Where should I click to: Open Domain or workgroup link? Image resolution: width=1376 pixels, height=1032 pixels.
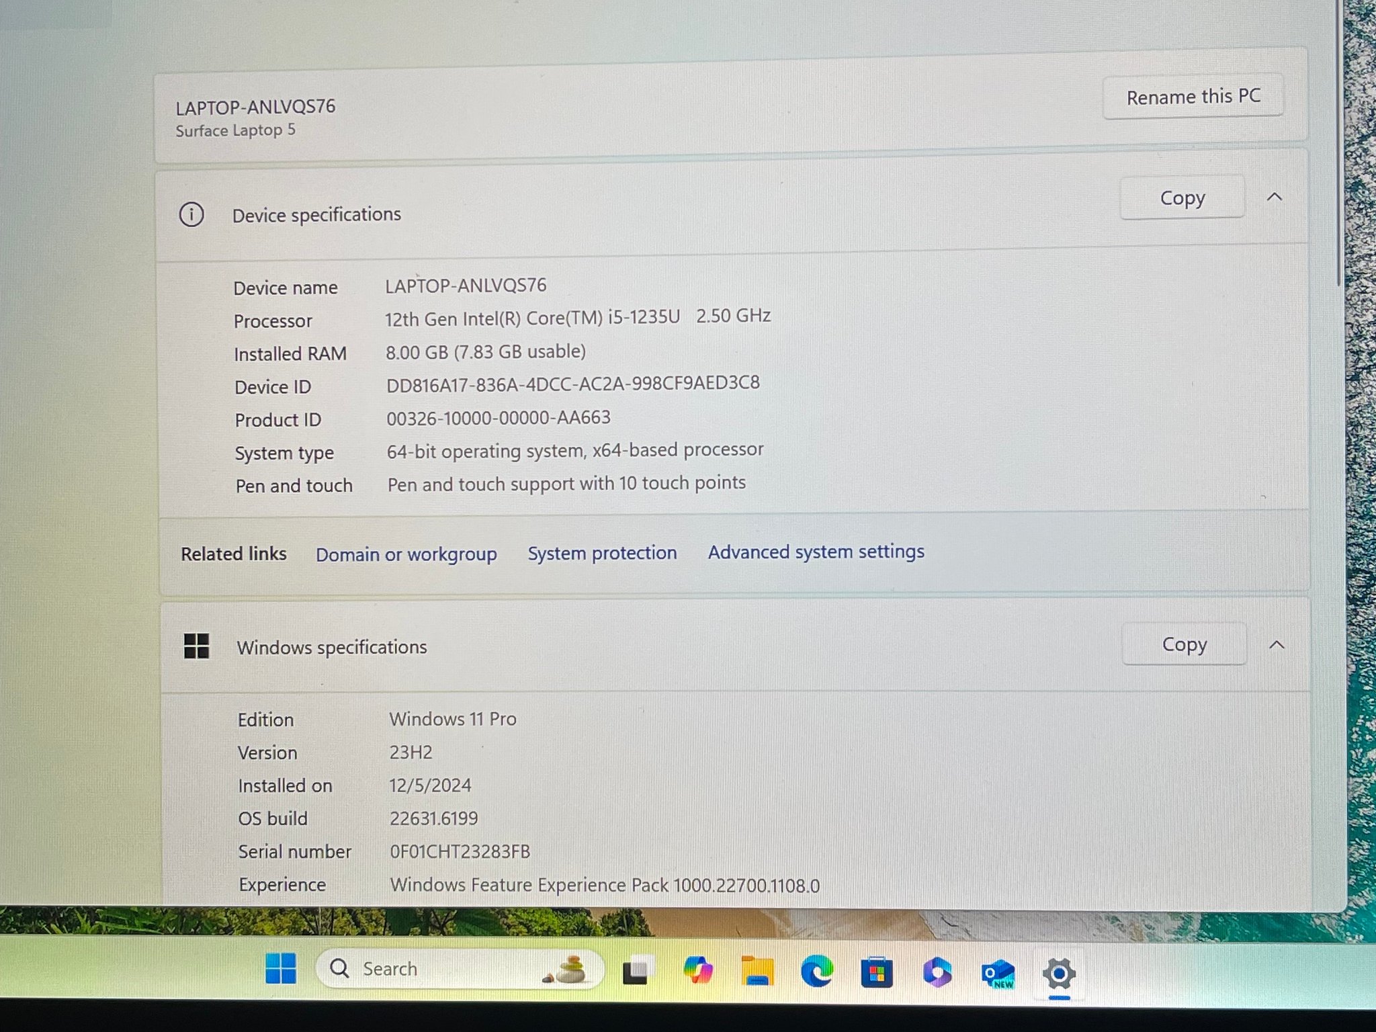pos(406,554)
